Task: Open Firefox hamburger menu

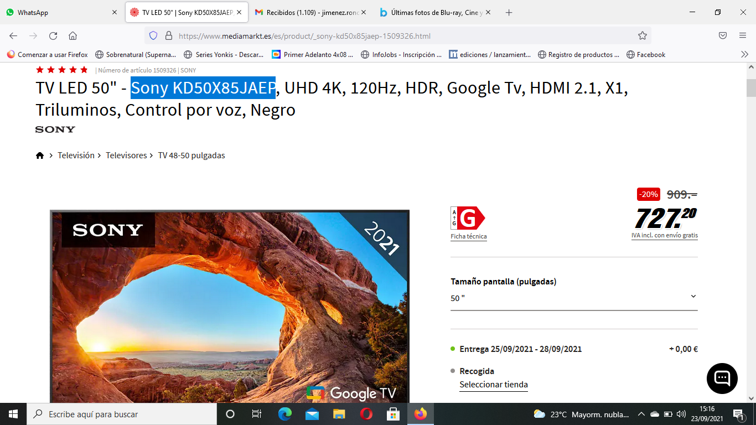Action: (743, 36)
